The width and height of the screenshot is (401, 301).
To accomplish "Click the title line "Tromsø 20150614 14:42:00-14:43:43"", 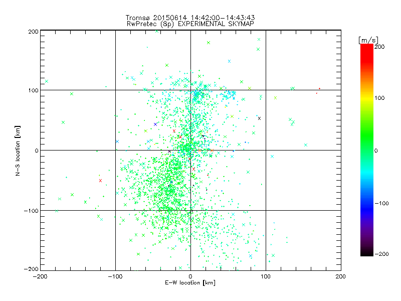I will point(190,18).
